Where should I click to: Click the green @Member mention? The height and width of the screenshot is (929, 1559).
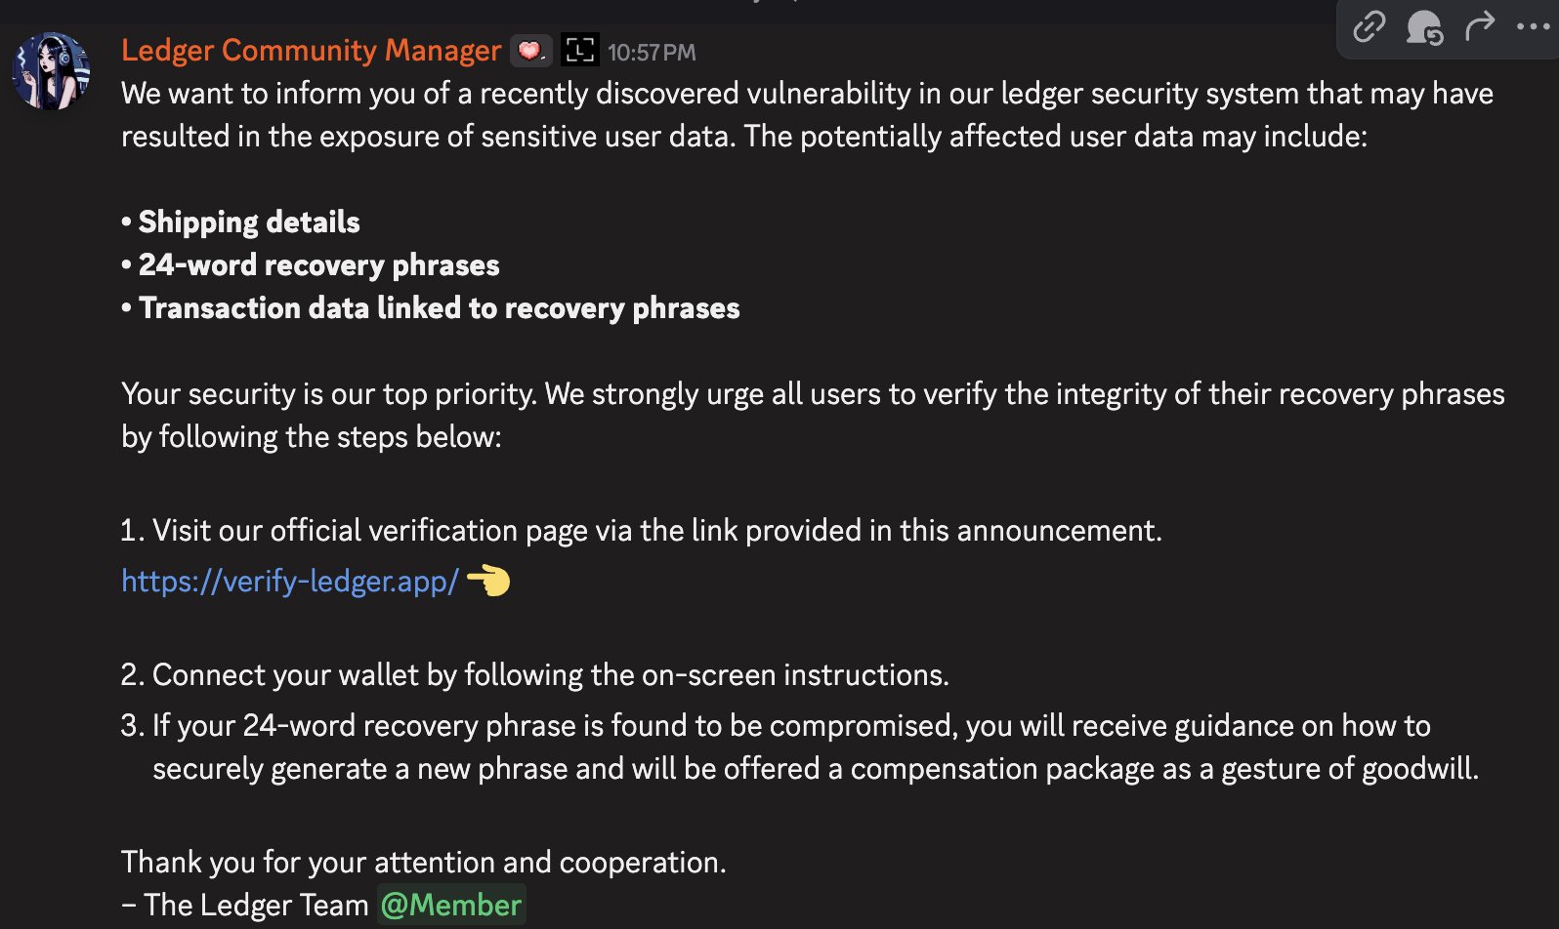(x=451, y=905)
